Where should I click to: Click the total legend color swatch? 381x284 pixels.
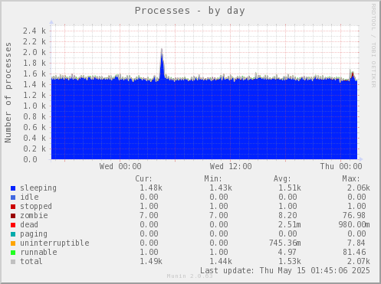(13, 262)
